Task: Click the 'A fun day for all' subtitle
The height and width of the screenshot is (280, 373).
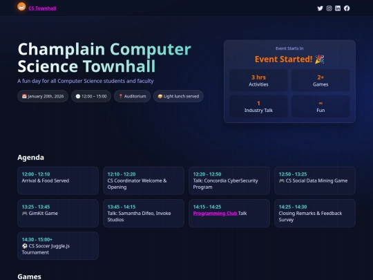Action: point(86,81)
